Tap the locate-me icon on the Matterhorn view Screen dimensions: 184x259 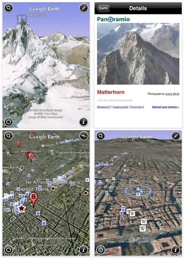8,122
